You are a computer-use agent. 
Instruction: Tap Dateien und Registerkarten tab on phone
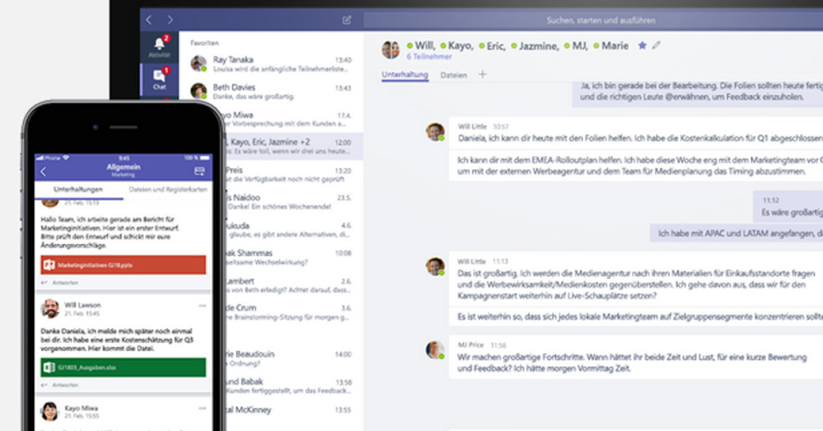click(x=167, y=189)
